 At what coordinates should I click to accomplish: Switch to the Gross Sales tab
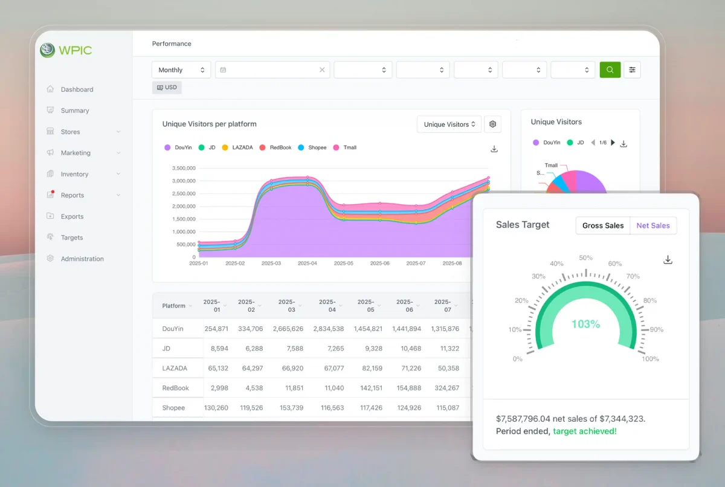(603, 225)
